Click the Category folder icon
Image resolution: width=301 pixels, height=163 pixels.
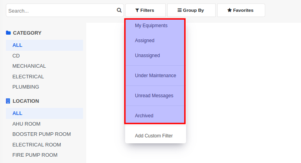tap(8, 33)
